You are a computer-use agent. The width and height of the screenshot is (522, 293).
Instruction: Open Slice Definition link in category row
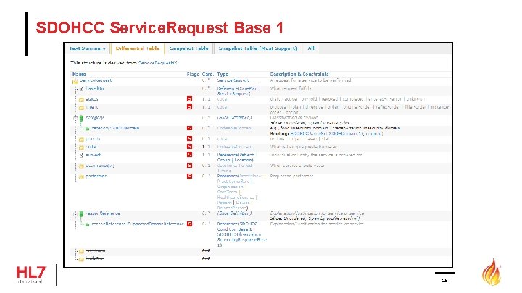coord(234,118)
